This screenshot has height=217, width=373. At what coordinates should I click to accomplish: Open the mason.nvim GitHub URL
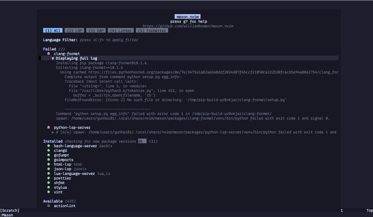188,26
